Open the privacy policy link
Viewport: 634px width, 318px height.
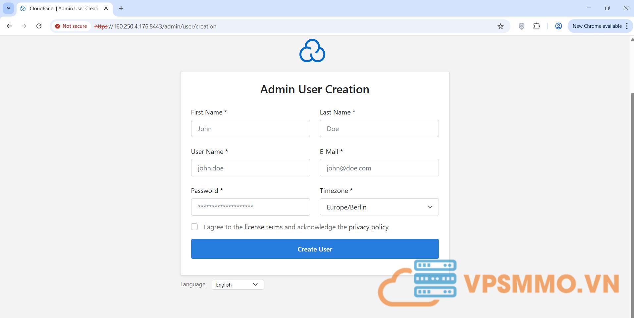click(368, 227)
